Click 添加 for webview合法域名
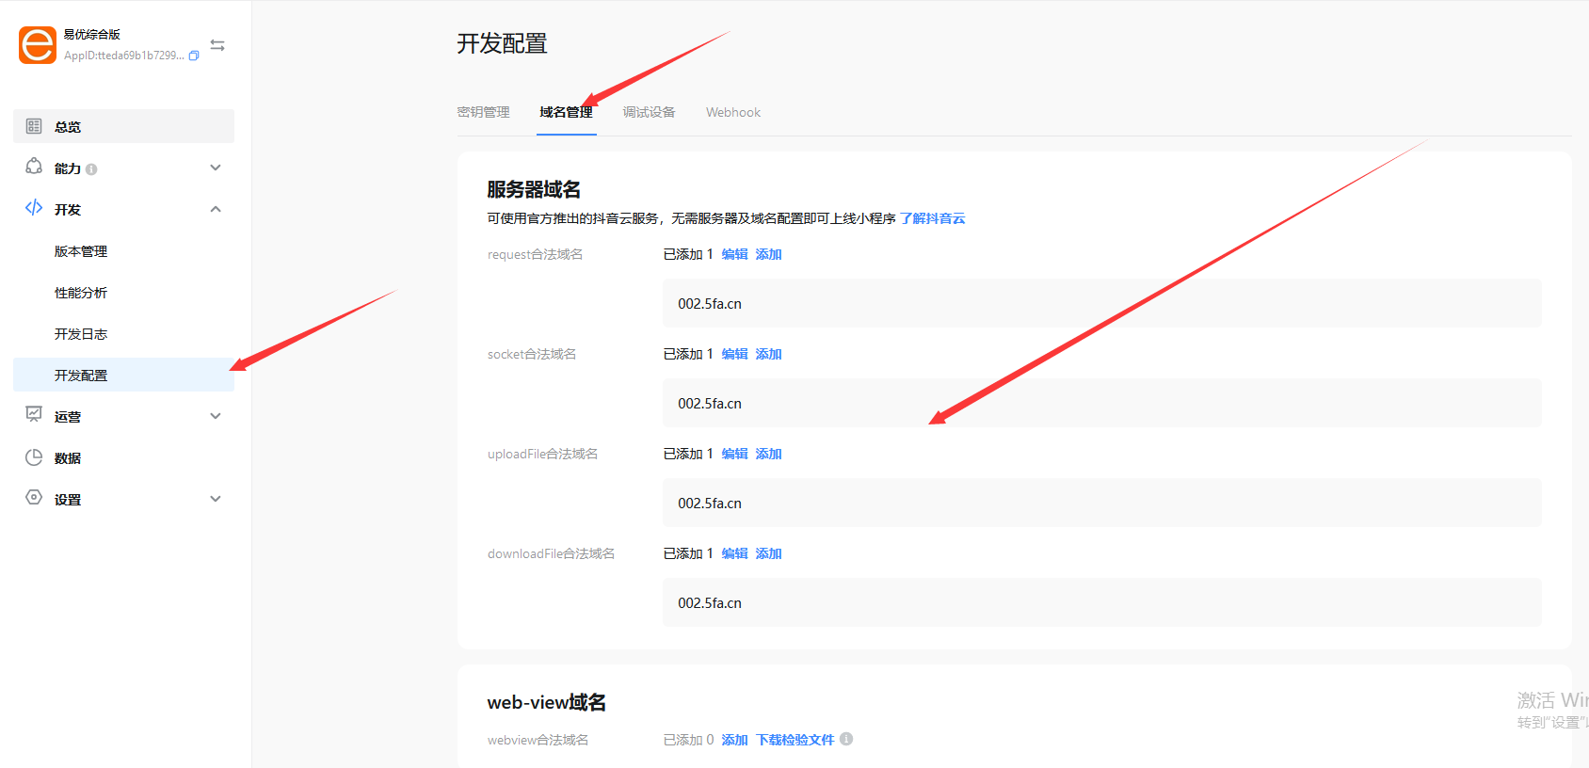 click(735, 740)
